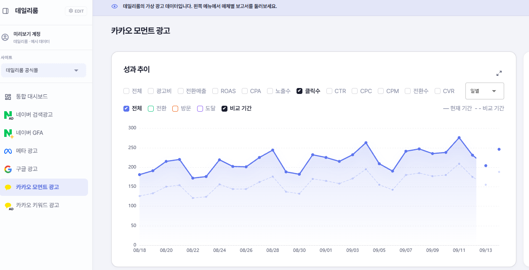Screen dimensions: 529x270
Task: Enable the 광고비 metric checkbox
Action: pos(151,91)
